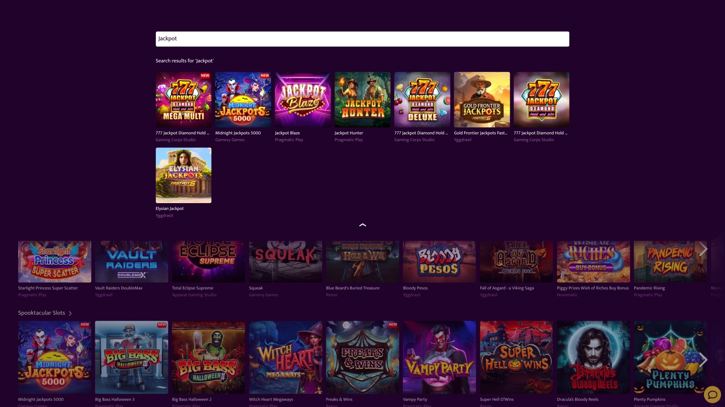Screen dimensions: 725x407
Task: Open 777 Jackpot Diamond Mega Multi tile
Action: click(x=184, y=99)
